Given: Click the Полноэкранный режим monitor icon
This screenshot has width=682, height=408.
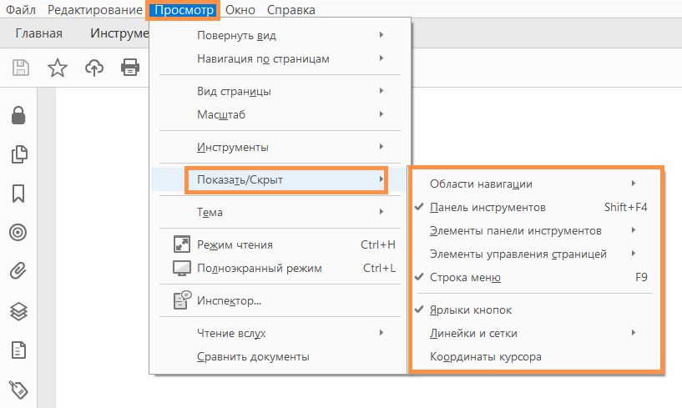Looking at the screenshot, I should [x=182, y=268].
